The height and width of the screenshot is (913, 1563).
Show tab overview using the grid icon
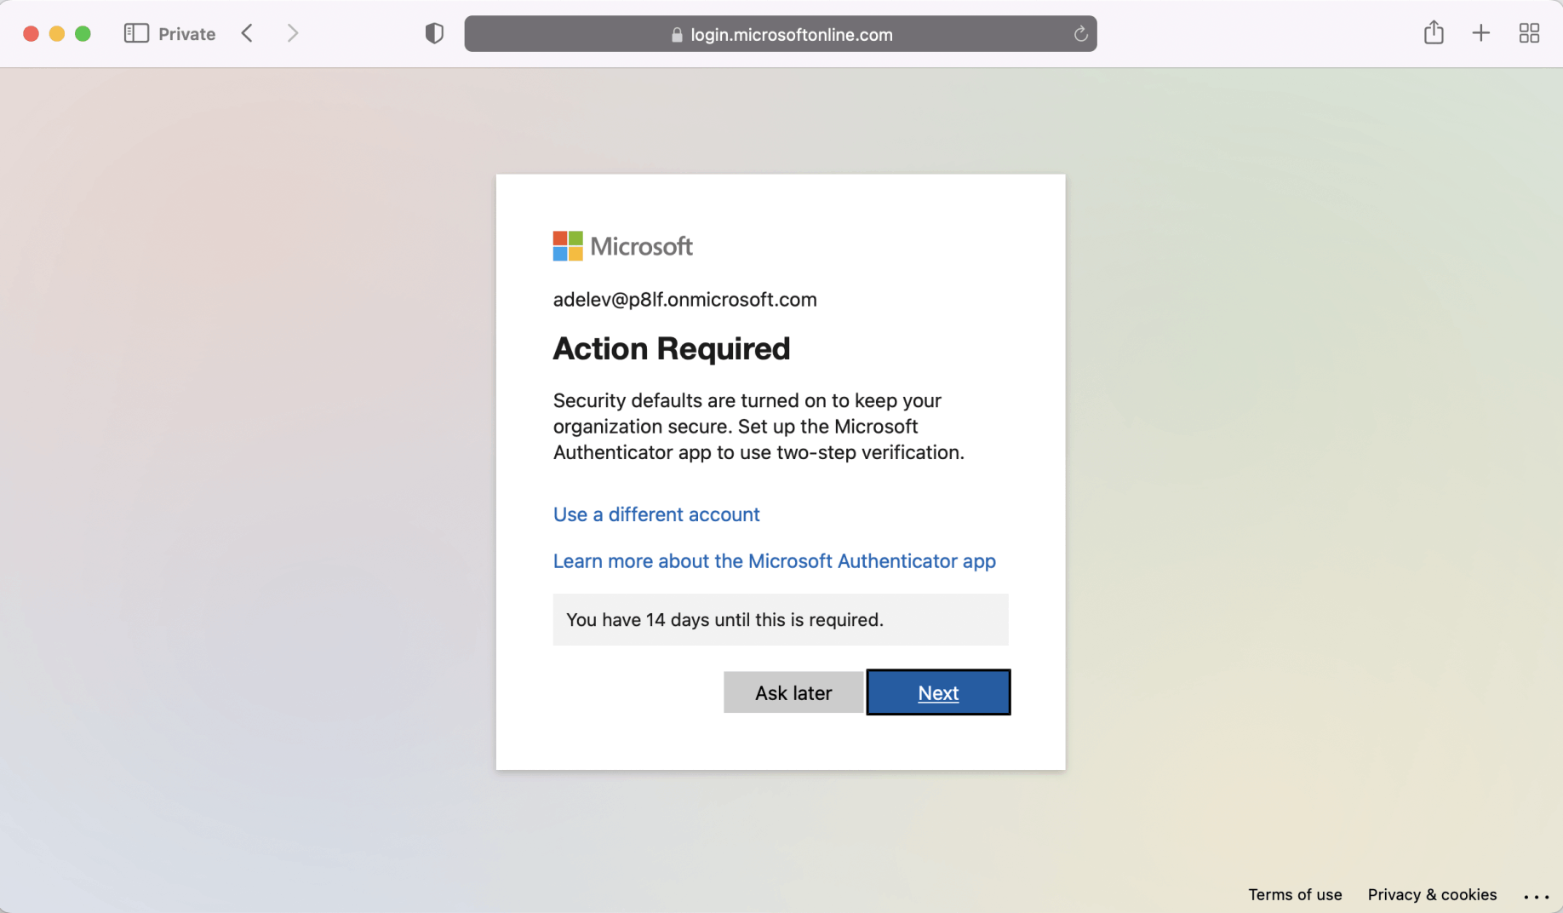[1529, 32]
